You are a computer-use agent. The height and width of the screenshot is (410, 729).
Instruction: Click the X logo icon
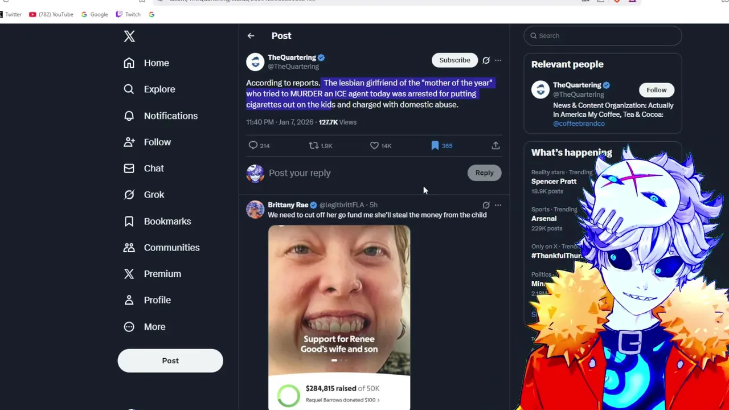coord(129,36)
